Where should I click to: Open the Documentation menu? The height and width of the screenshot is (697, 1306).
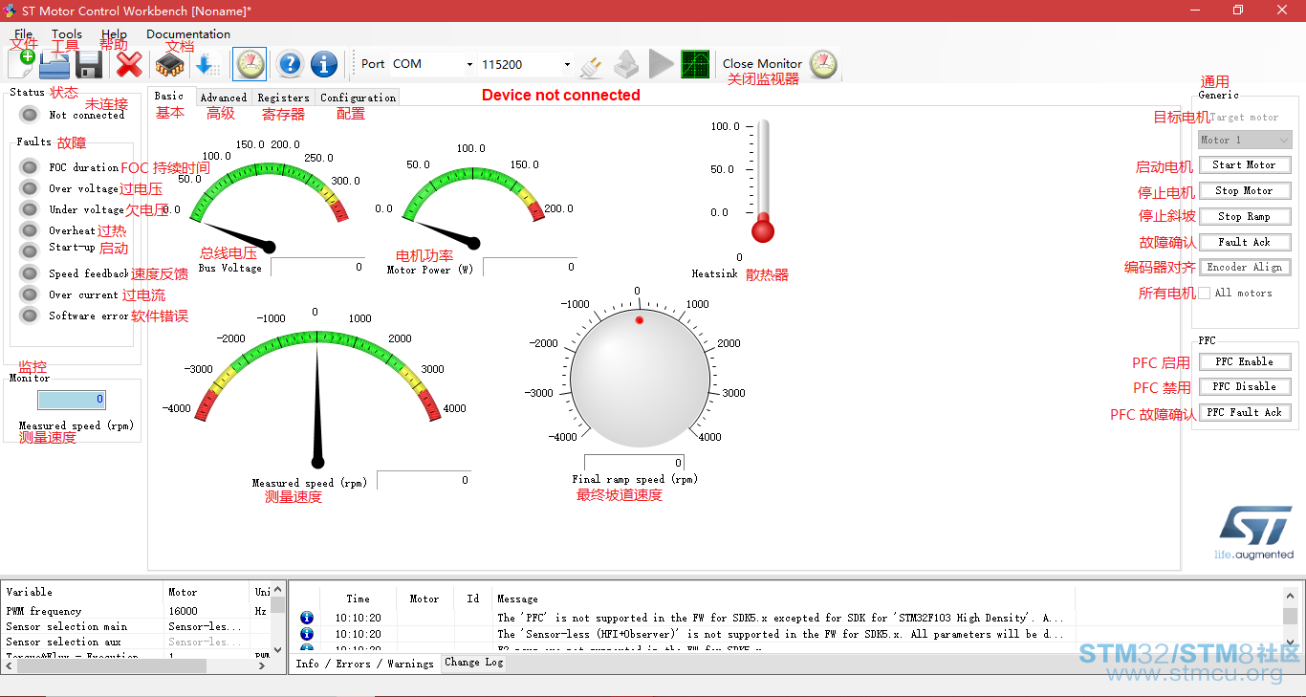[188, 33]
